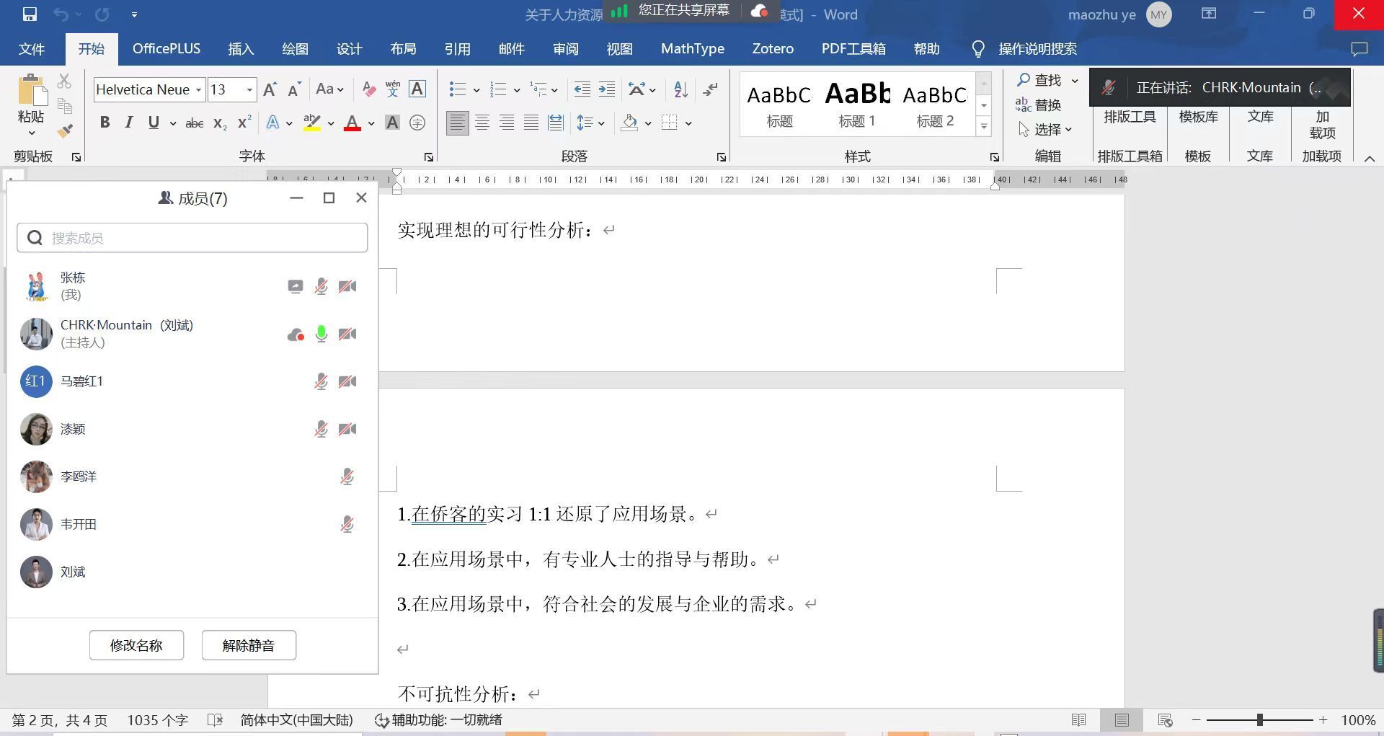1384x736 pixels.
Task: Open the ribbon display options icon
Action: (x=1209, y=14)
